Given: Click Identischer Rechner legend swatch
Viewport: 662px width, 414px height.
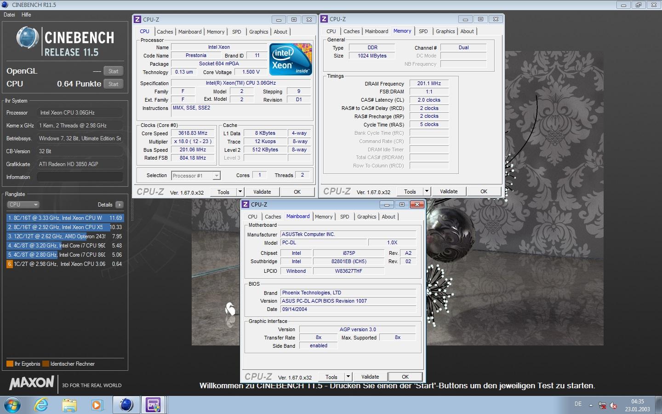Looking at the screenshot, I should [46, 364].
